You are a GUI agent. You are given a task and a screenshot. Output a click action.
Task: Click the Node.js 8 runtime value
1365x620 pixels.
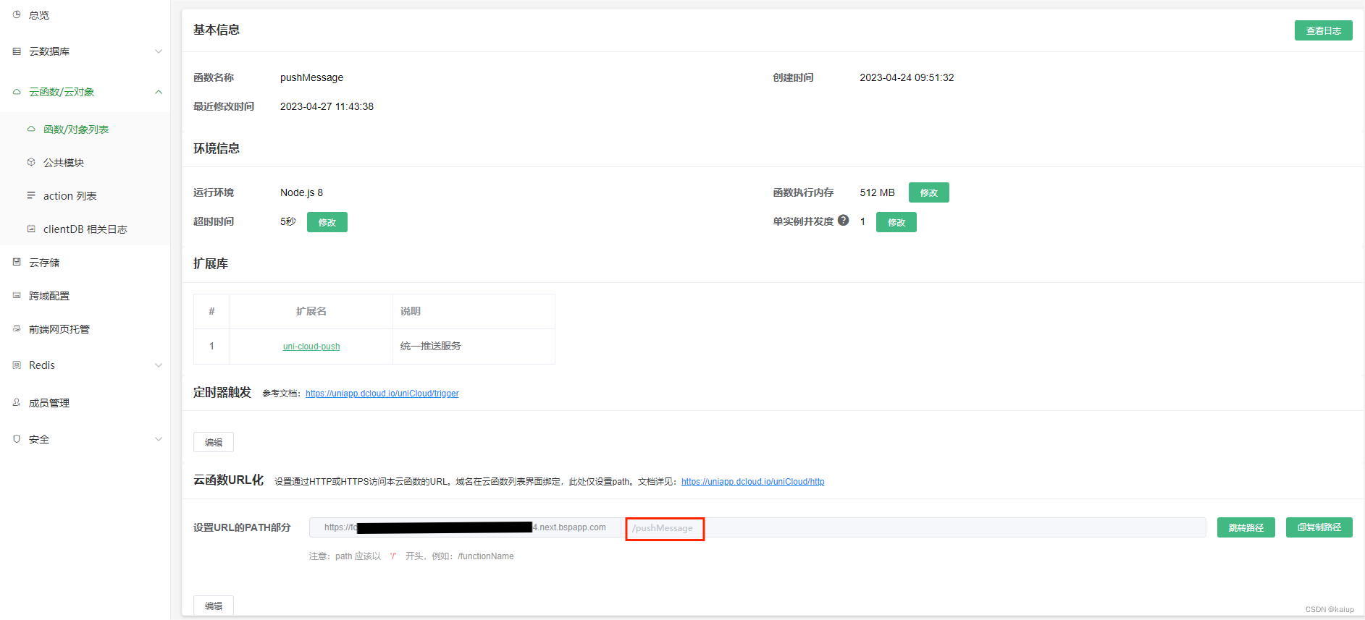[301, 192]
